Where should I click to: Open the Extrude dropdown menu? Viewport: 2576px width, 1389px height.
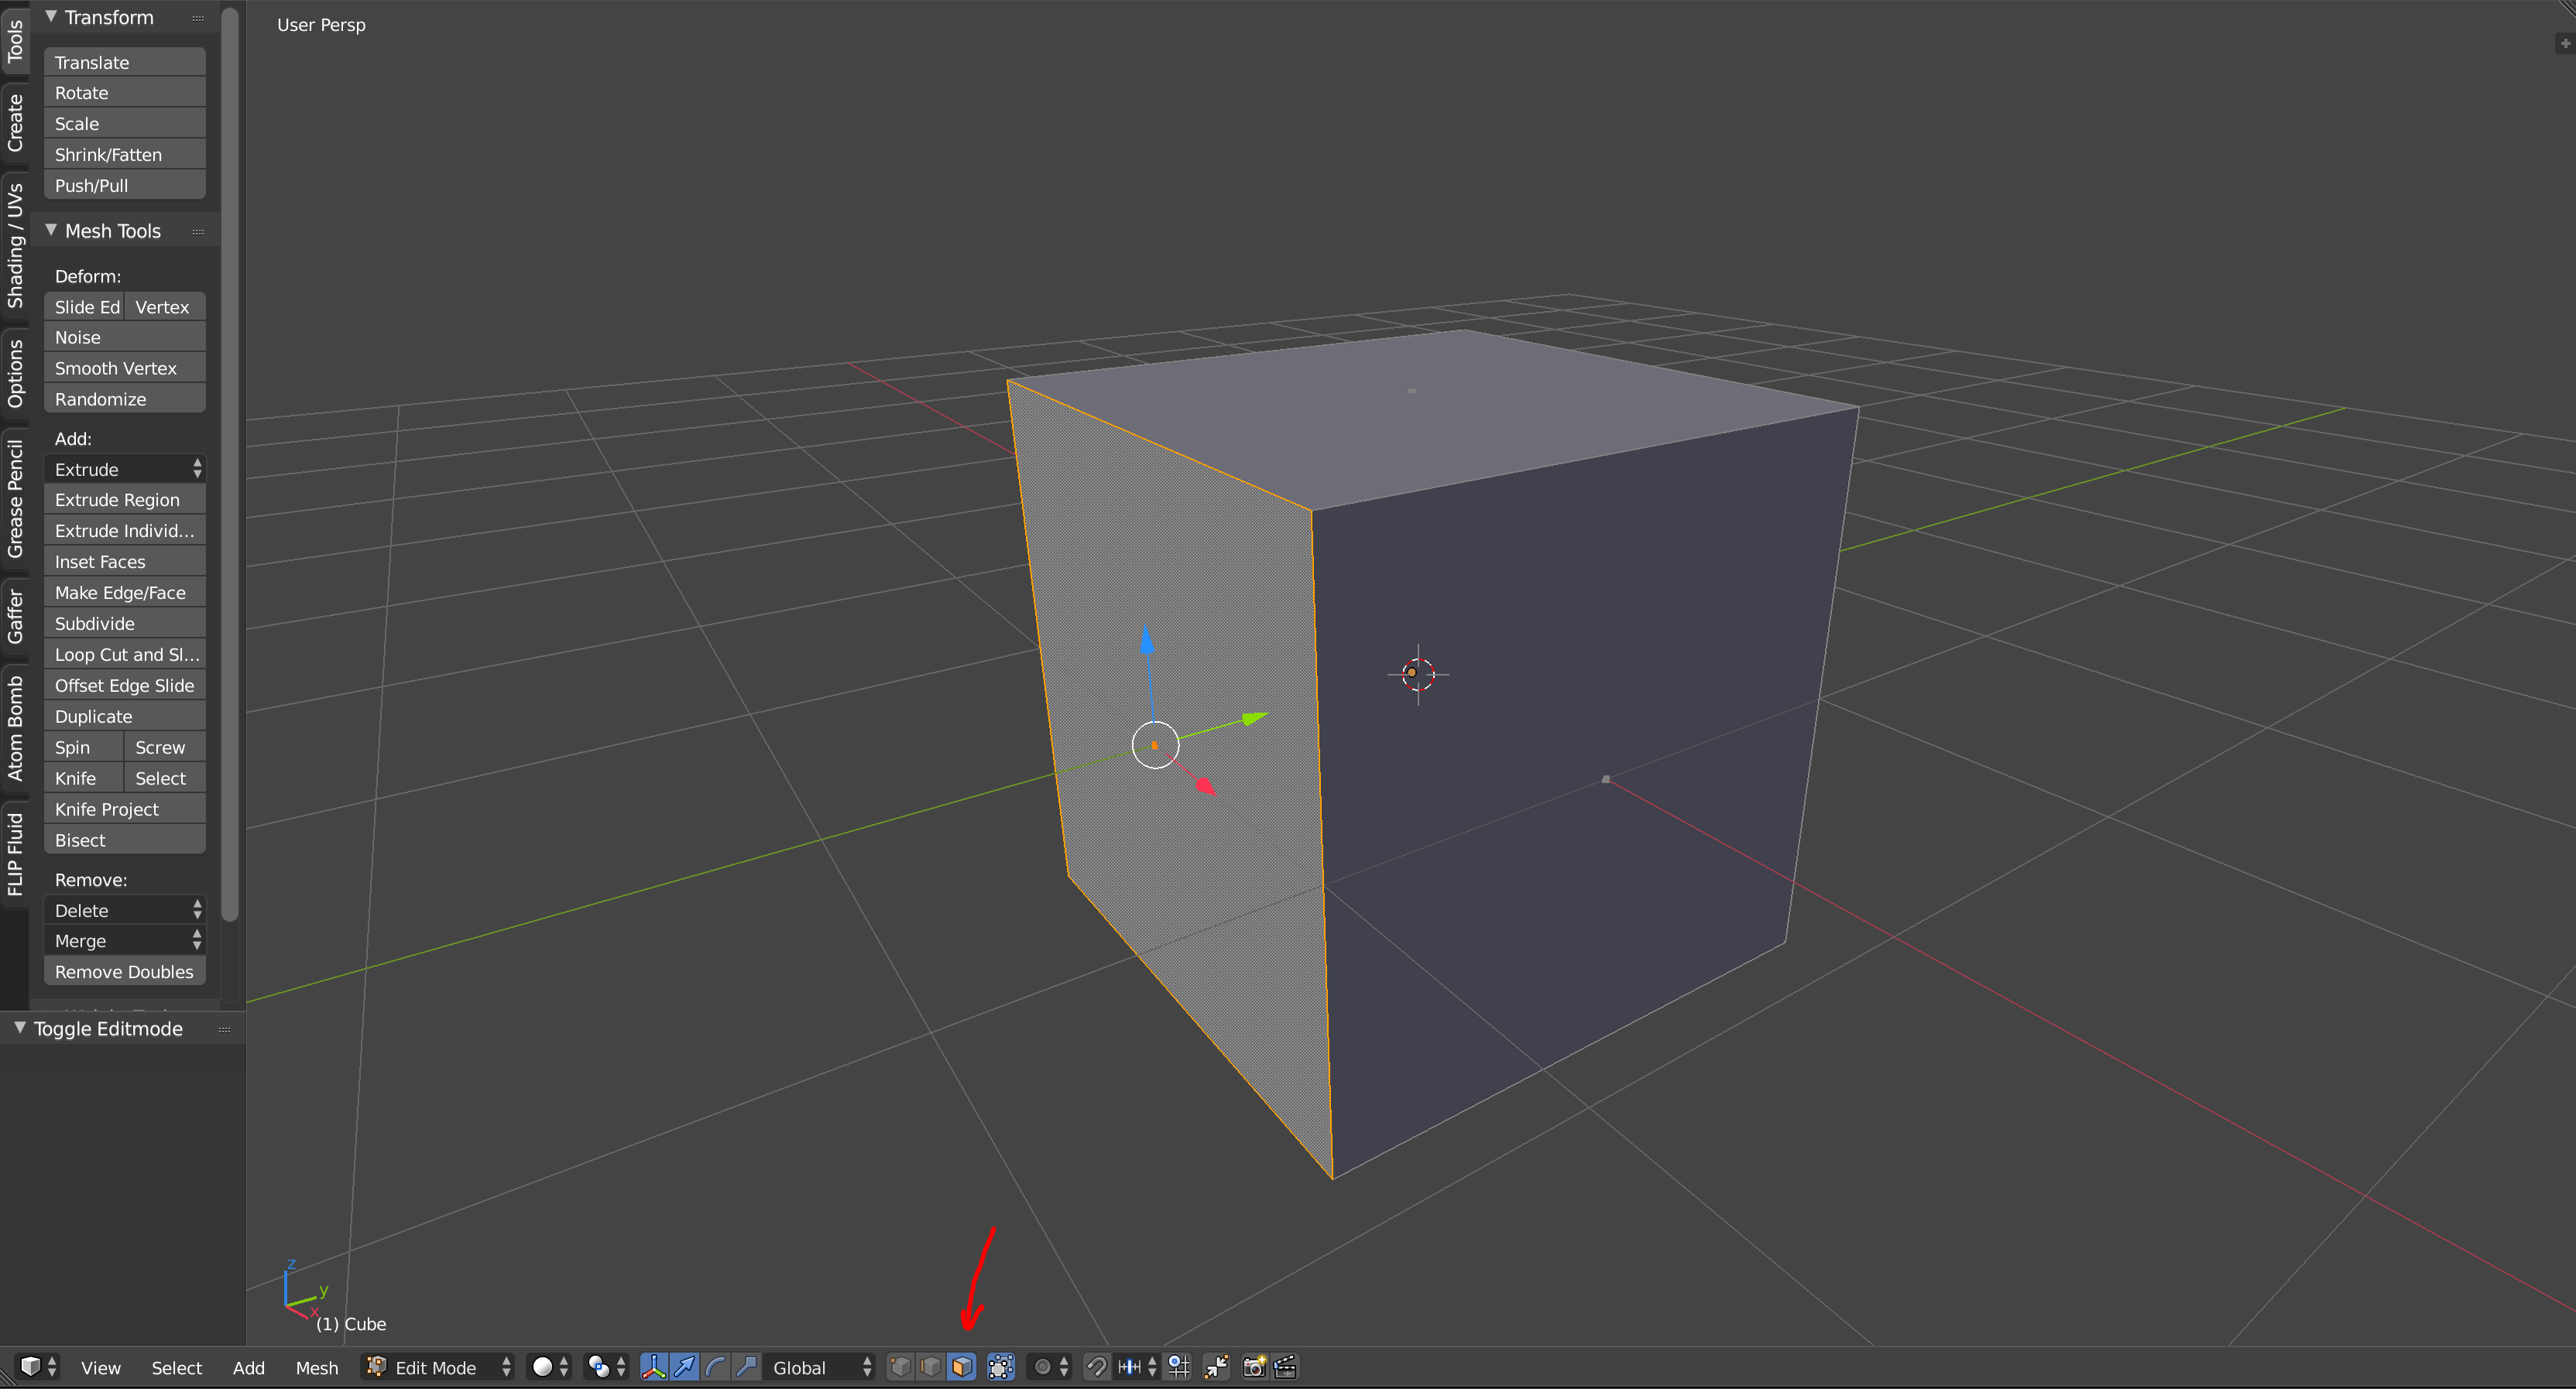pyautogui.click(x=125, y=469)
